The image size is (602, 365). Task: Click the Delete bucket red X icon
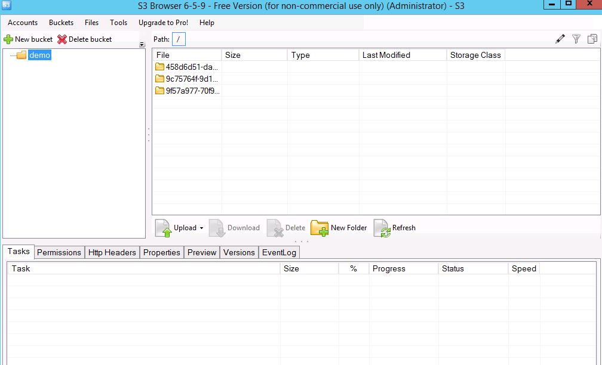[x=62, y=39]
